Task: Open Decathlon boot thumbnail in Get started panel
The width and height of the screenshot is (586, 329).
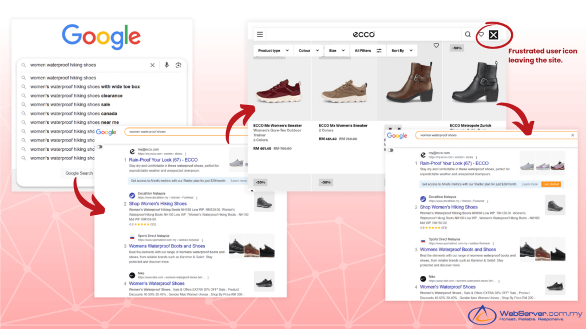Action: coord(555,205)
